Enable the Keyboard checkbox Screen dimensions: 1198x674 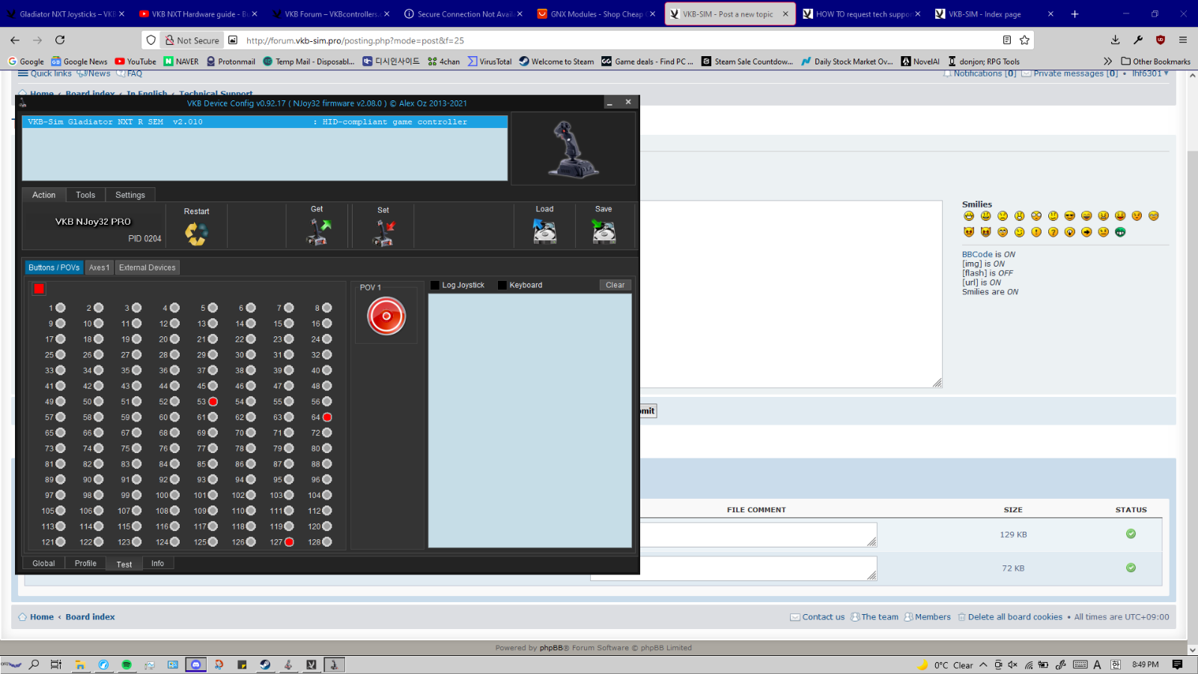(x=502, y=285)
